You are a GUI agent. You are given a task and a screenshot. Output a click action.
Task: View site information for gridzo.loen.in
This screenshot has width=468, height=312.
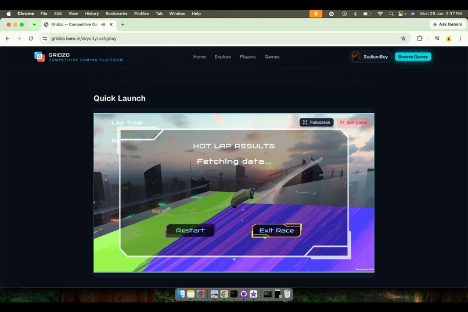45,38
